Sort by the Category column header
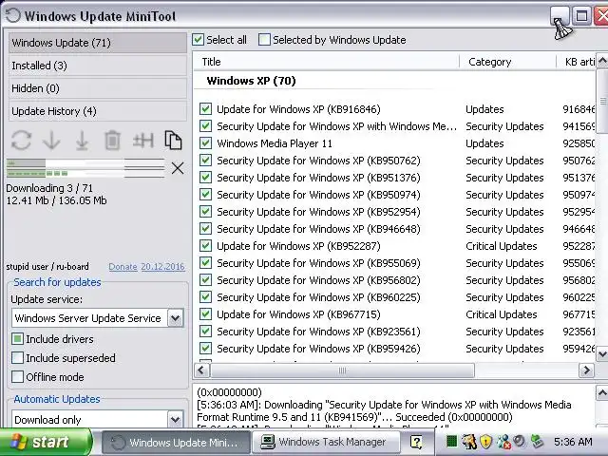 (507, 62)
